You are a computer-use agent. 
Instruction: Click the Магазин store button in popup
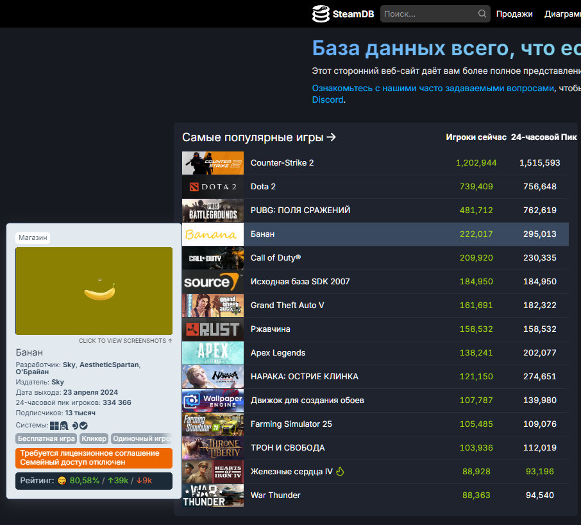(33, 237)
